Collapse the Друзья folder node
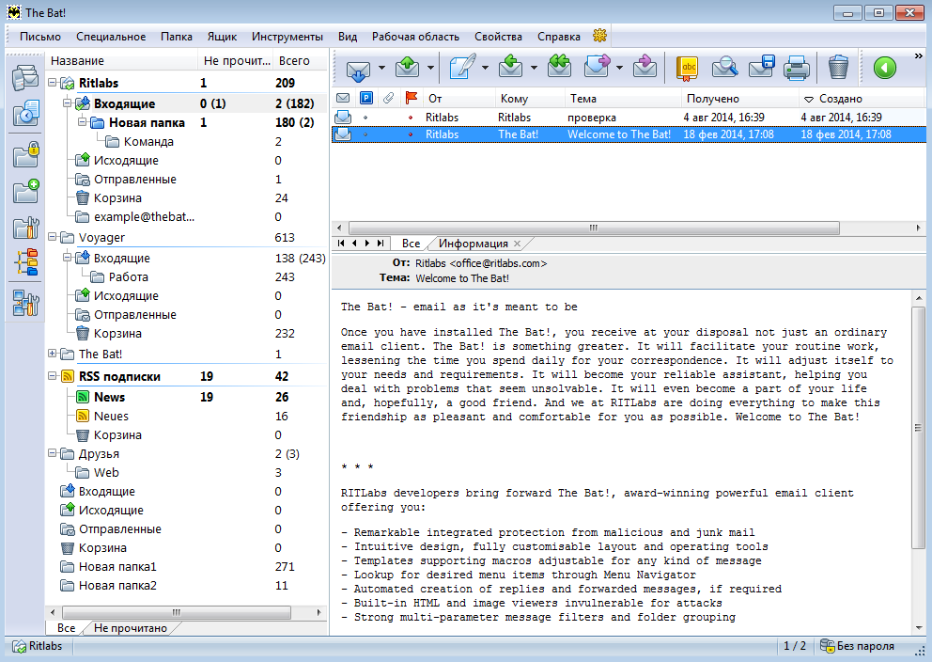This screenshot has width=932, height=662. click(53, 453)
